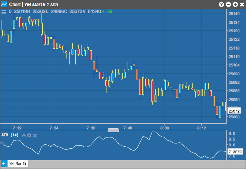Viewport: 246px width, 169px height.
Task: Click the help question mark icon
Action: 221,4
